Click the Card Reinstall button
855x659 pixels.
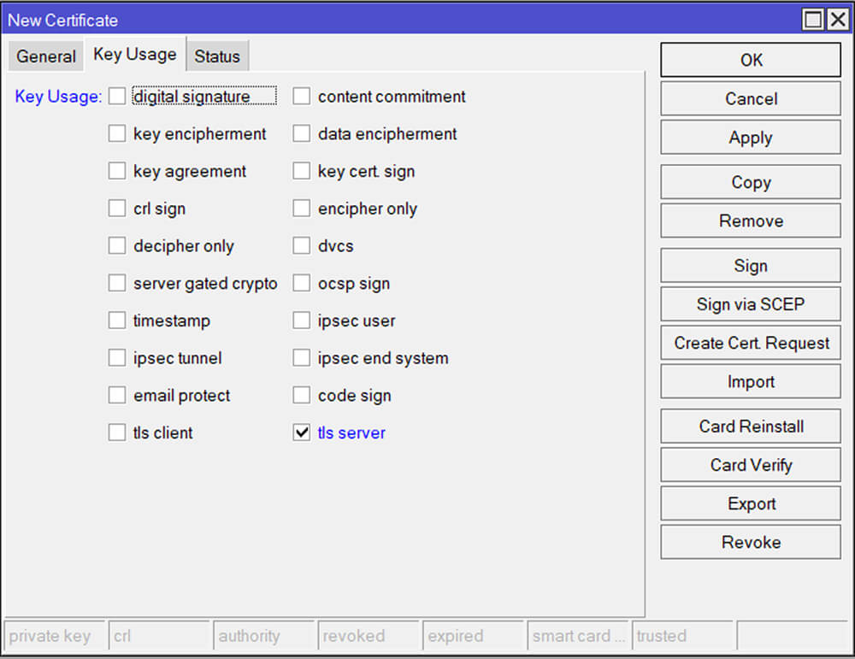(751, 427)
